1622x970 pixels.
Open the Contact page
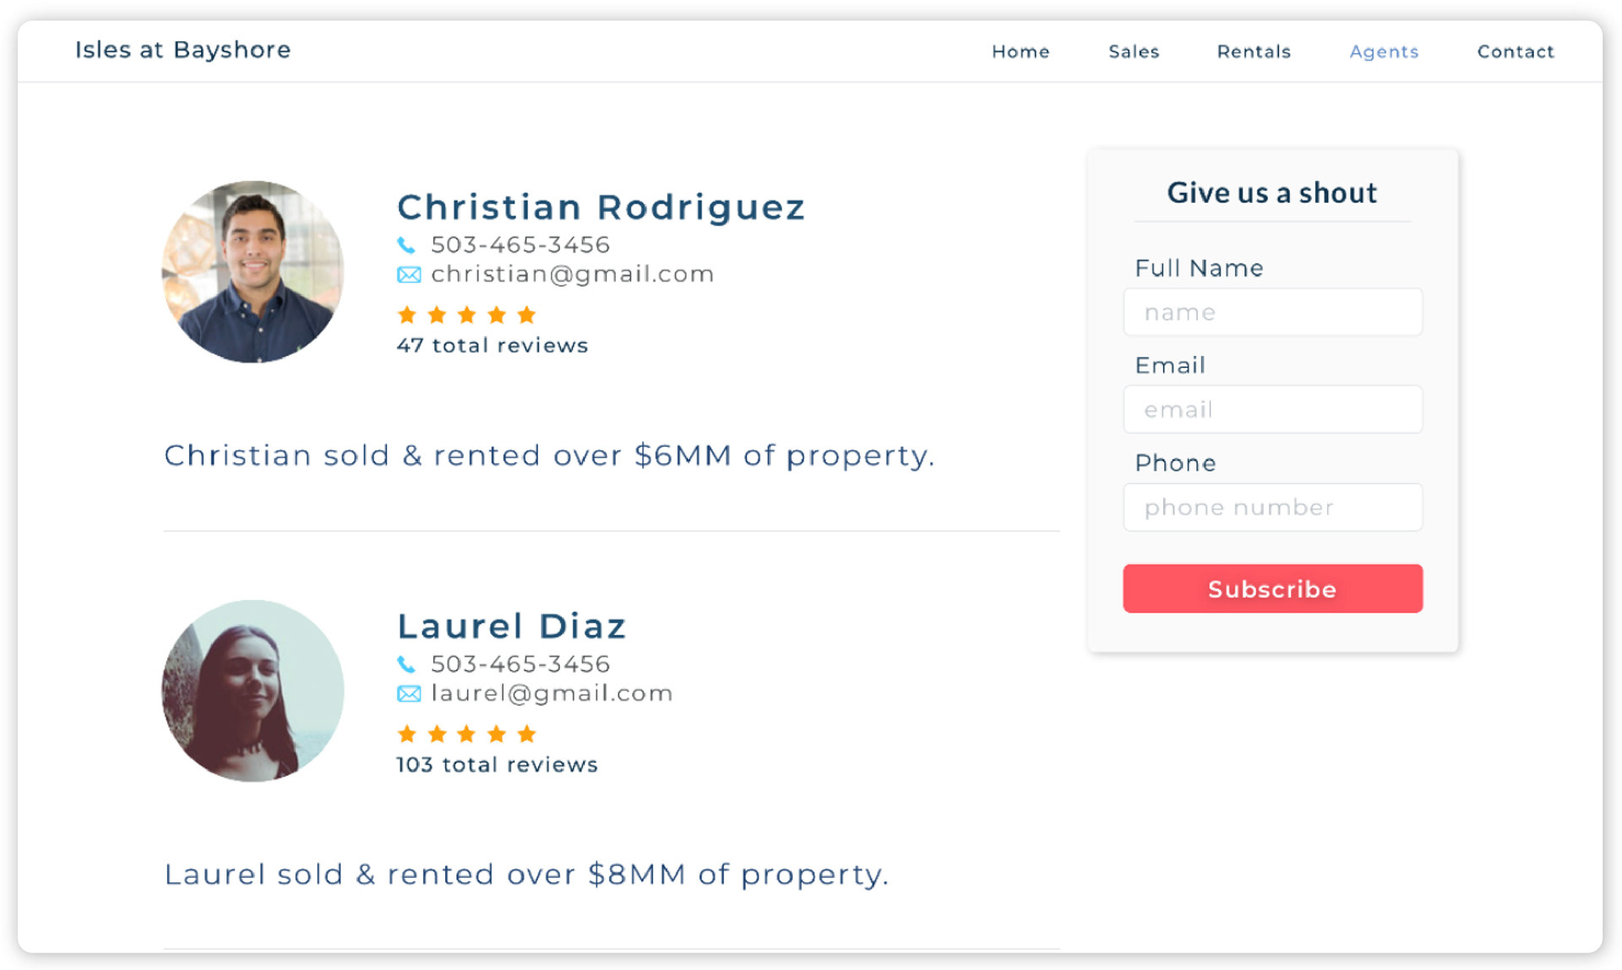(x=1516, y=52)
